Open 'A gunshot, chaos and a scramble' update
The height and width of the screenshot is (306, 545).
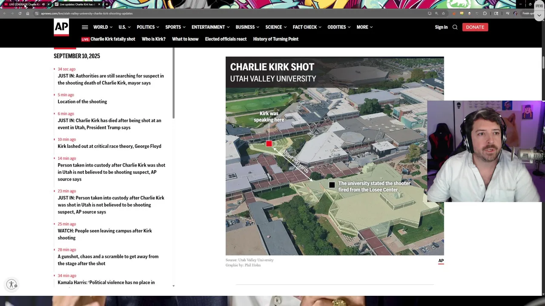[x=108, y=260]
